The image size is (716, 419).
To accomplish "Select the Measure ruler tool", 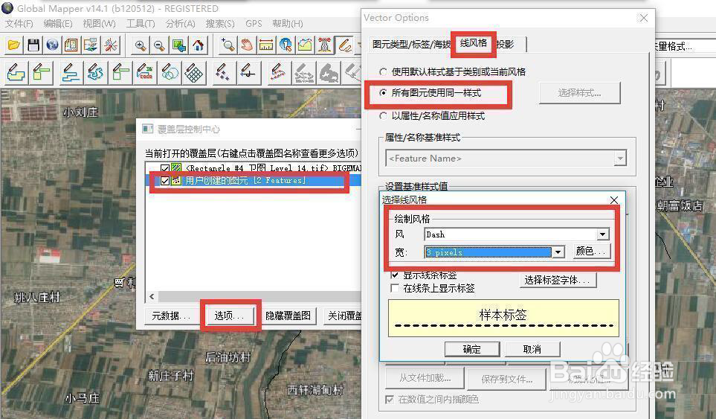I will pyautogui.click(x=266, y=45).
